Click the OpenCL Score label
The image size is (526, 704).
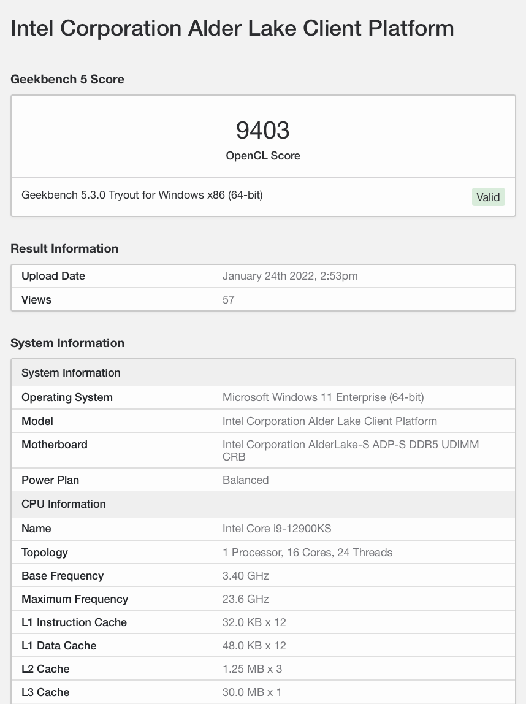(262, 156)
